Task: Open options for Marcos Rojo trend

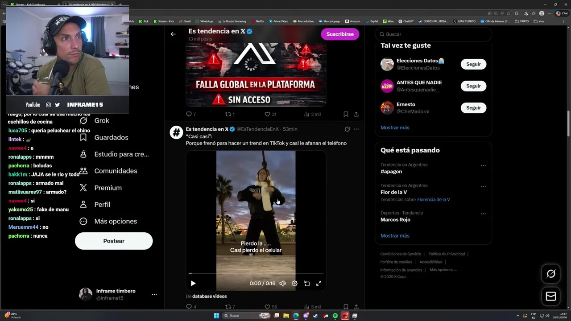Action: 483,214
